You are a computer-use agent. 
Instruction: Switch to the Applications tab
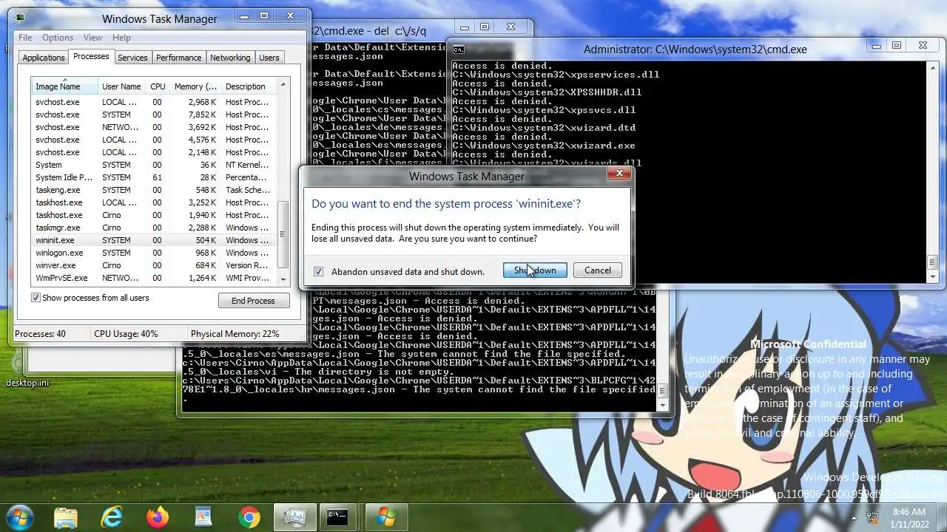tap(44, 58)
